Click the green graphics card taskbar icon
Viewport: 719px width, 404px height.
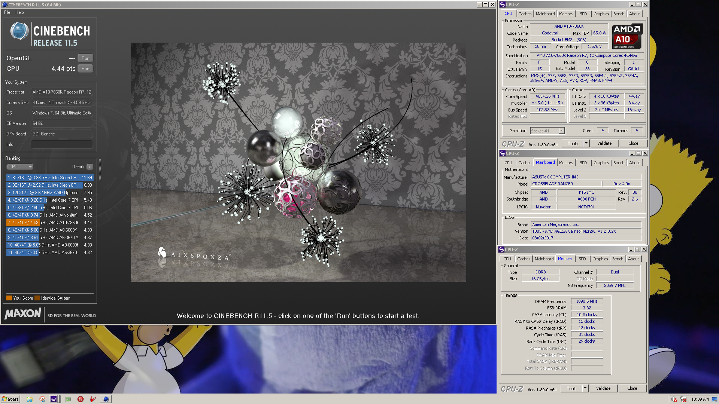(x=68, y=399)
